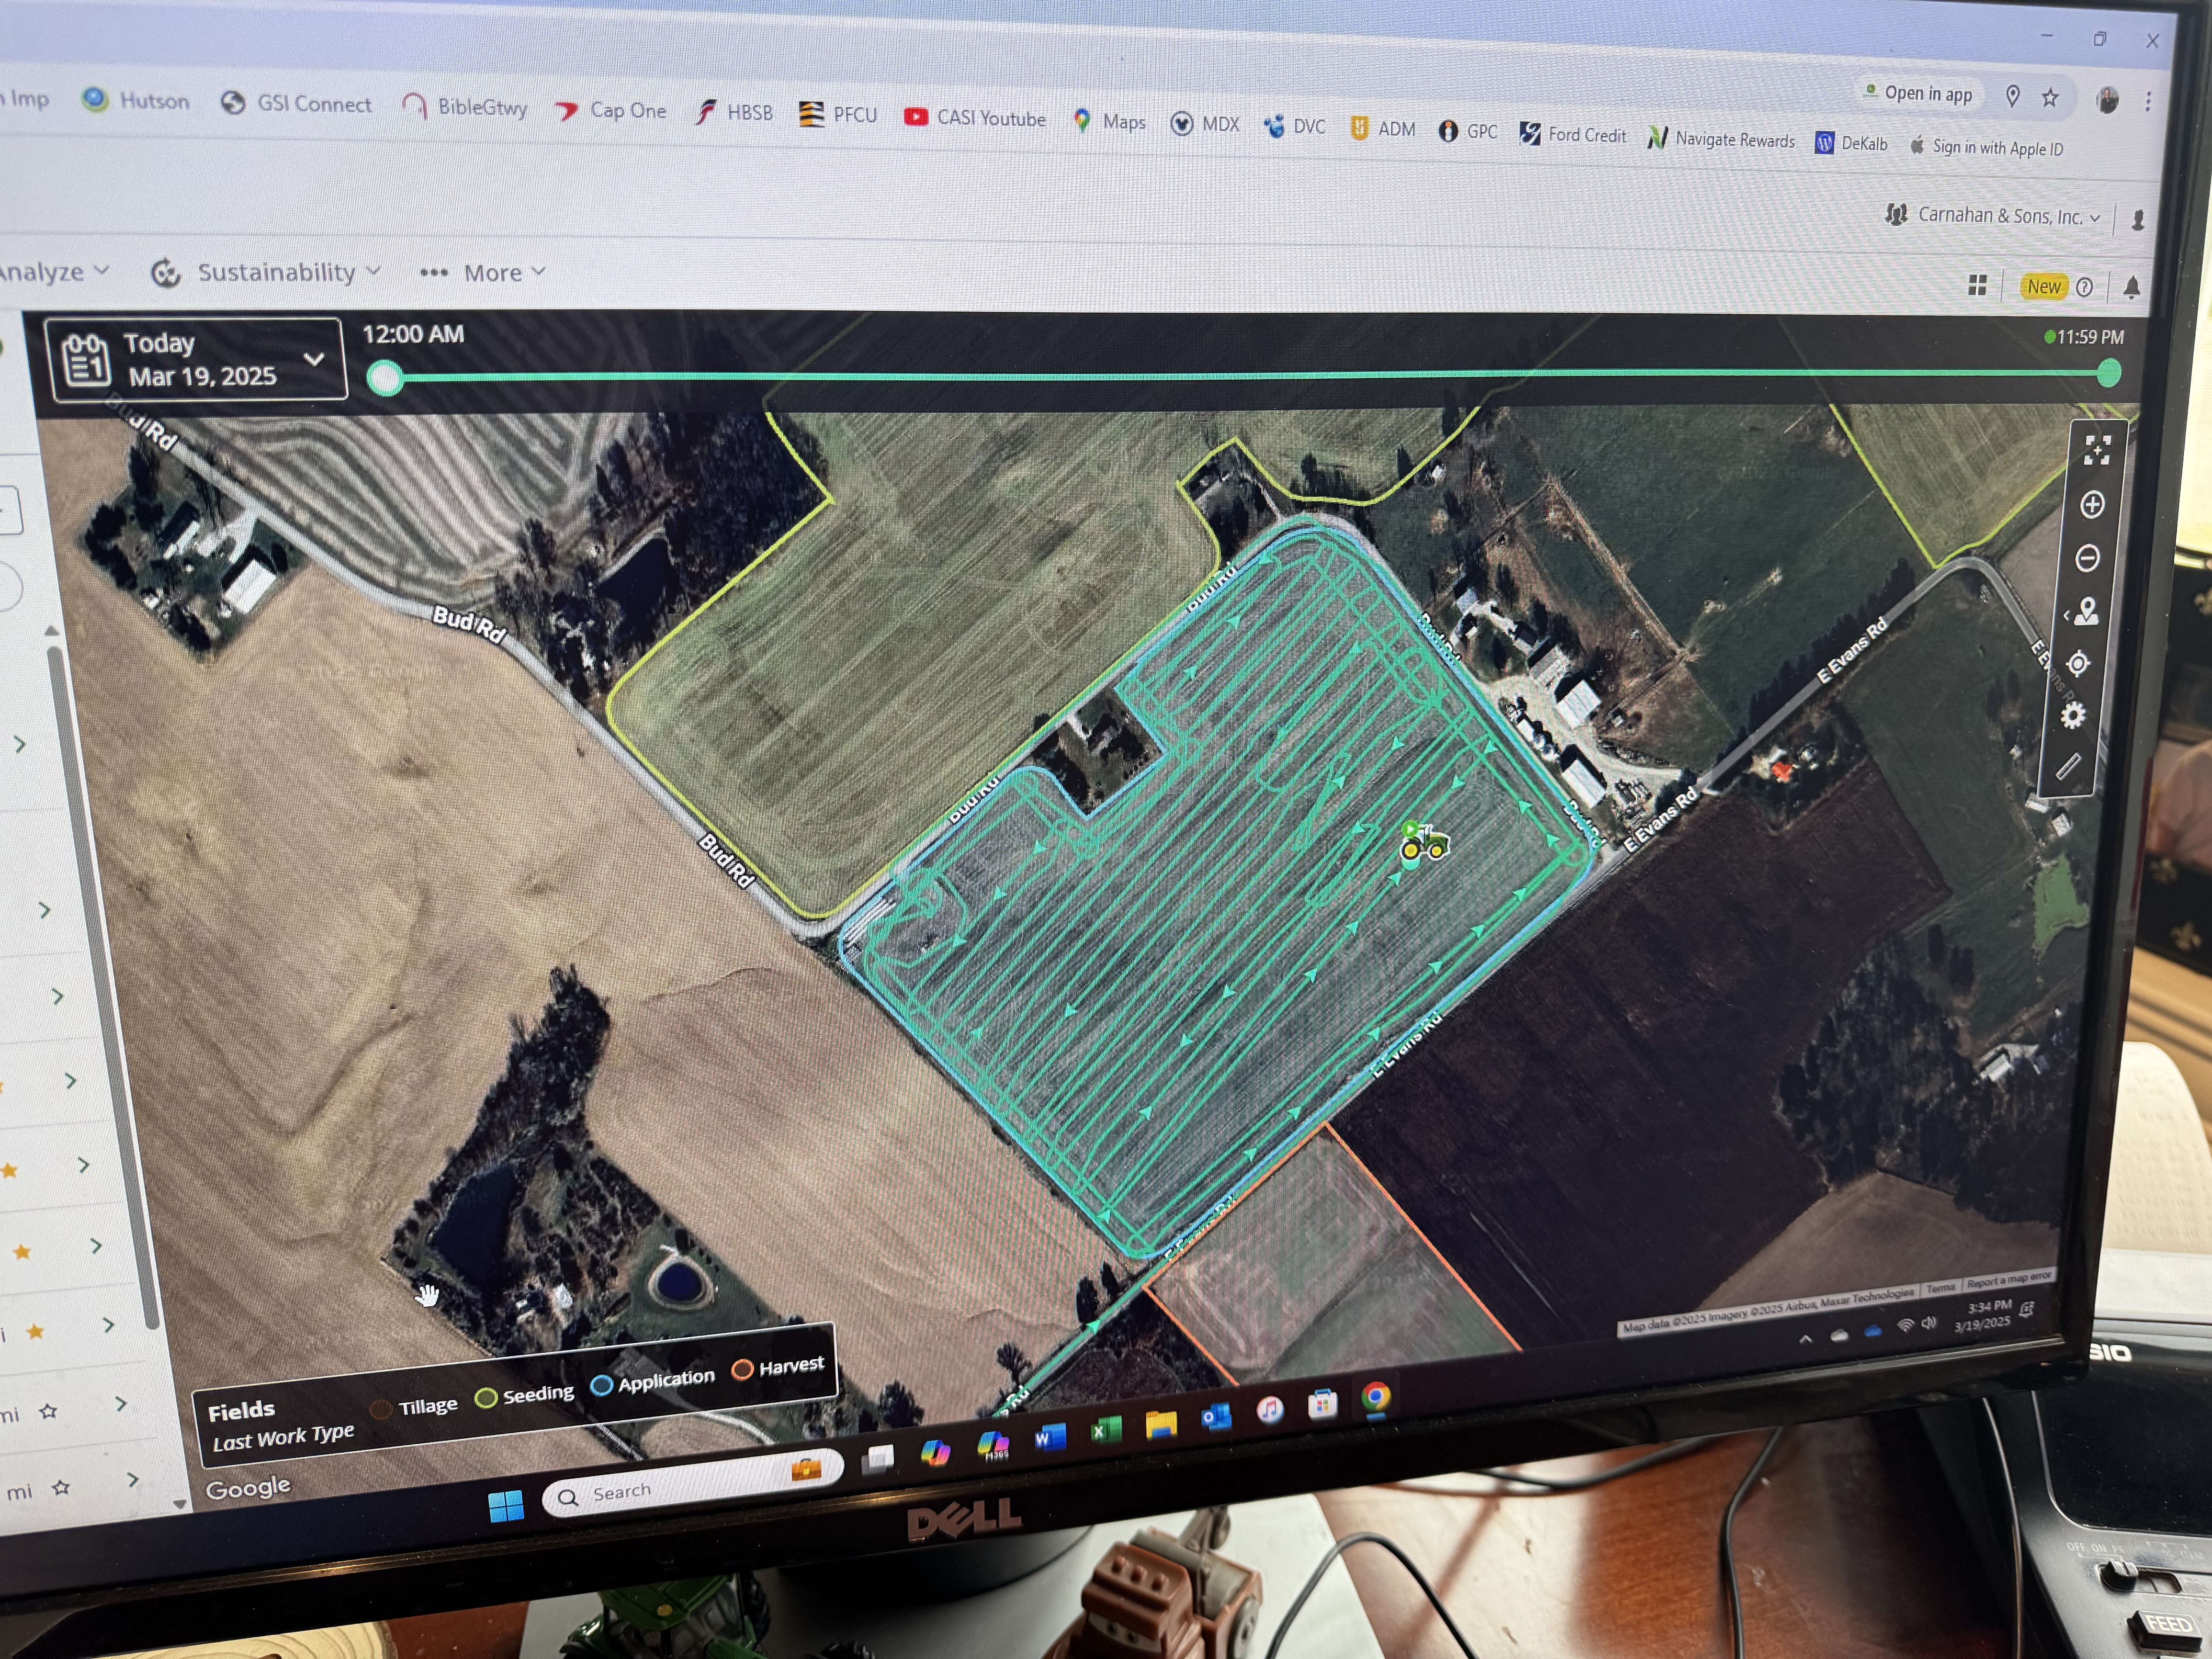Select the ruler measure tool

(x=2068, y=767)
